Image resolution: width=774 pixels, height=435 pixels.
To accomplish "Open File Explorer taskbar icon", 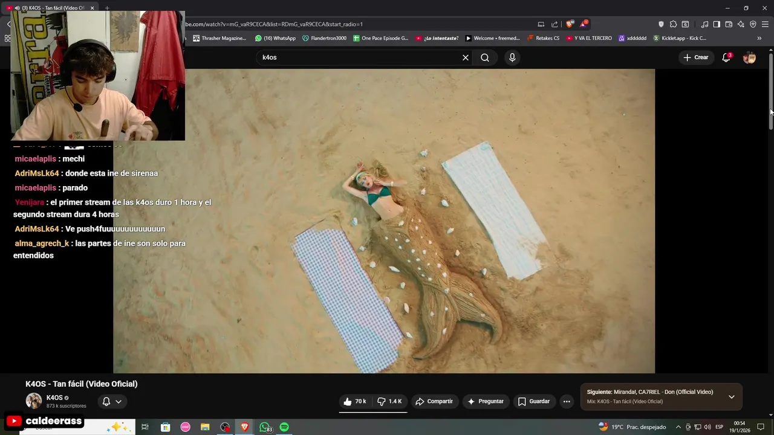I will click(x=205, y=427).
